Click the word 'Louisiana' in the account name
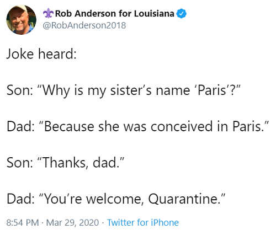This screenshot has width=276, height=235. tap(154, 13)
